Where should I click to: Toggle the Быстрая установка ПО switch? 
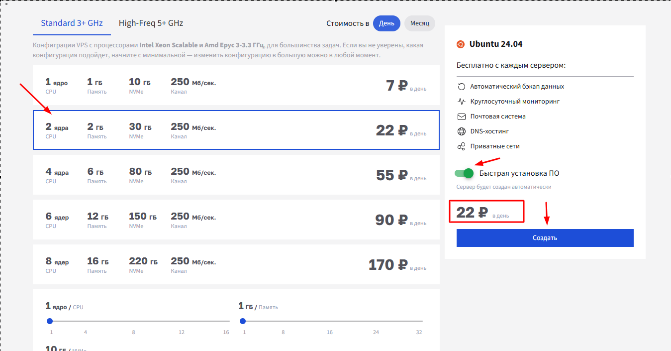[464, 173]
